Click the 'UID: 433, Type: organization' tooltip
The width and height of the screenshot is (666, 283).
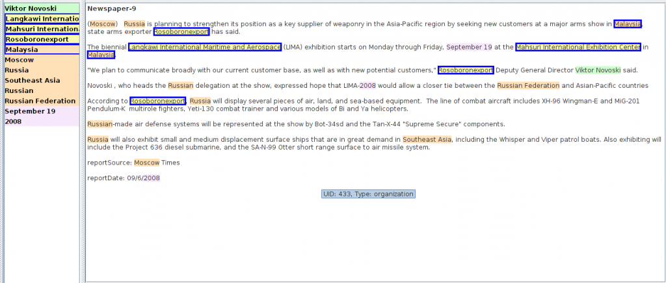coord(368,194)
